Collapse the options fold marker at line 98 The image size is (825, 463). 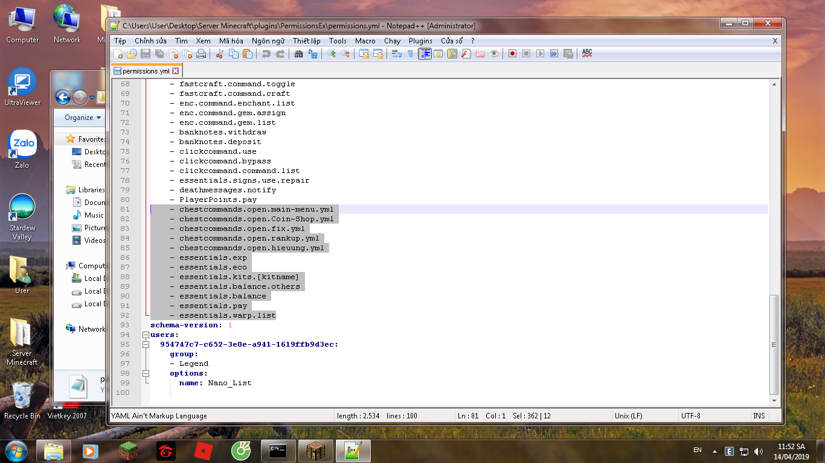146,373
